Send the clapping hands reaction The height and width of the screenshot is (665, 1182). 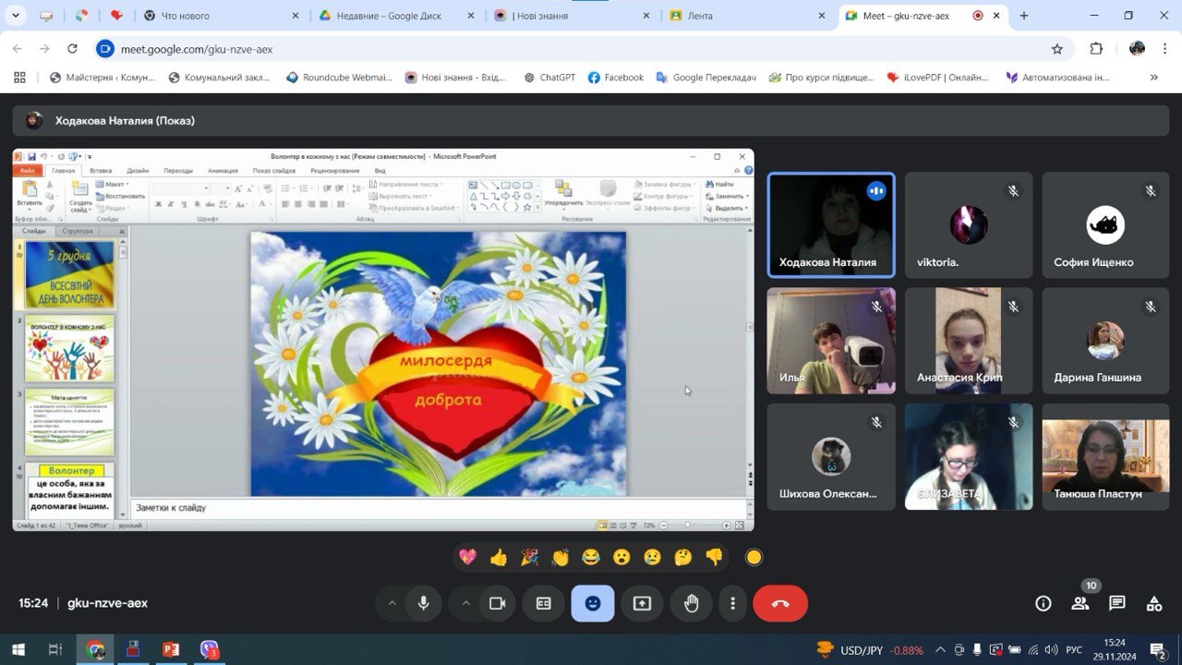pos(561,557)
